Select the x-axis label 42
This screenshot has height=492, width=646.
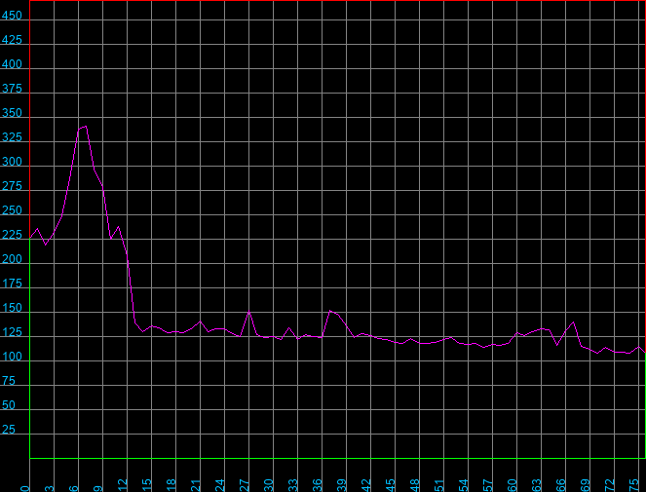(365, 485)
